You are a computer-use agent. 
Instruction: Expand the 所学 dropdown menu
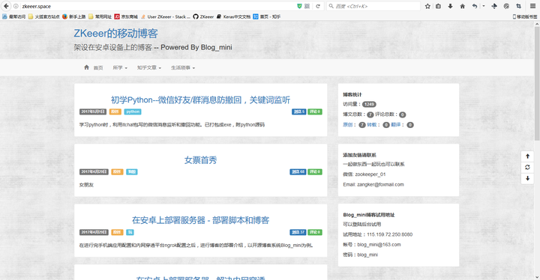120,68
